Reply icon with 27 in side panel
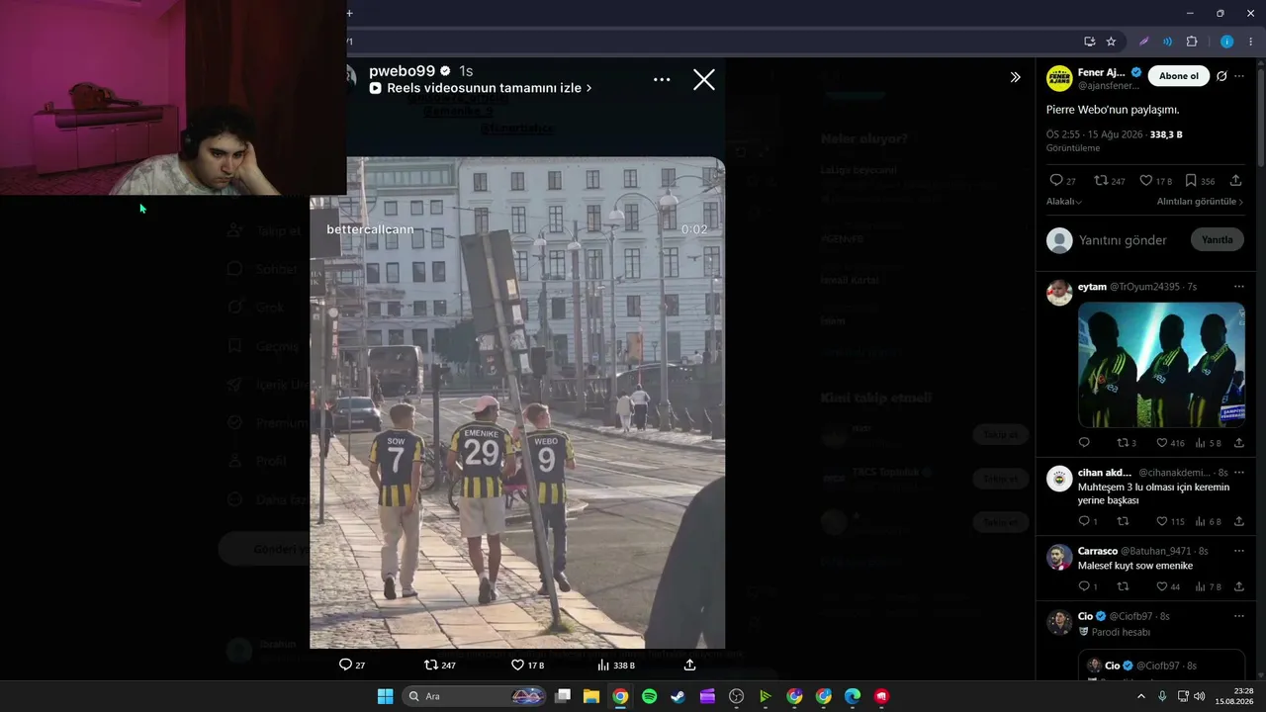Viewport: 1266px width, 712px height. point(1056,181)
